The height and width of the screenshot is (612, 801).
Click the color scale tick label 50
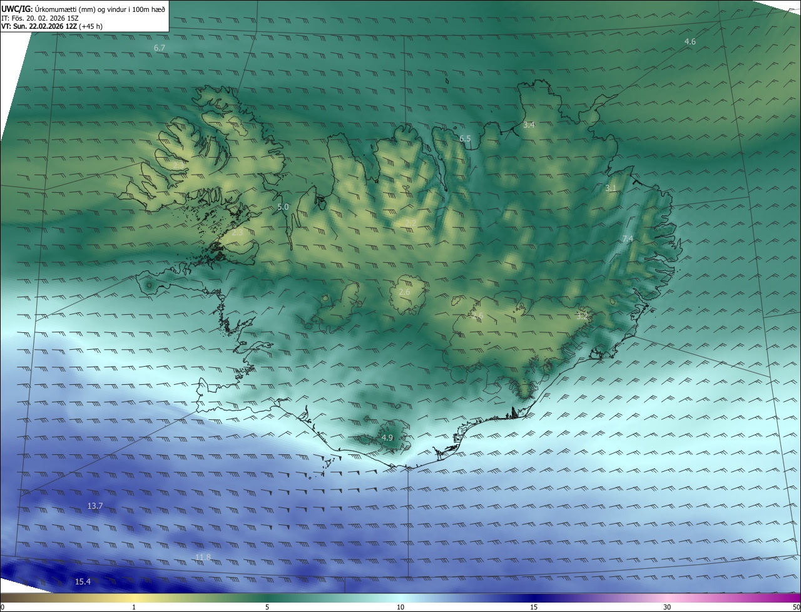tap(797, 608)
